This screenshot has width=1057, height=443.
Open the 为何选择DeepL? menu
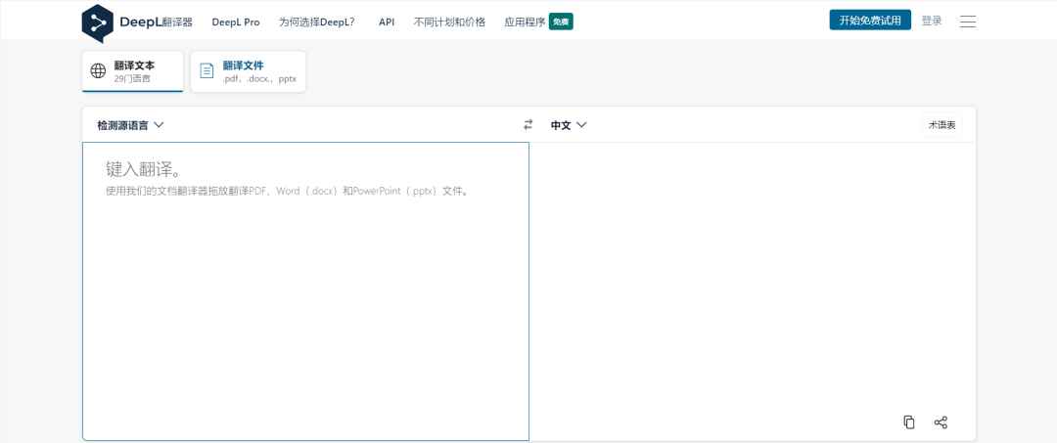[x=316, y=22]
